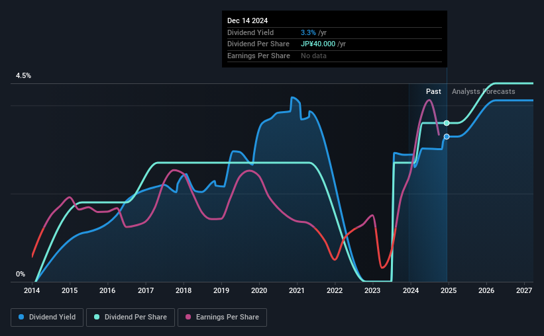Click the 2020 x-axis label
This screenshot has width=544, height=336.
pyautogui.click(x=259, y=290)
